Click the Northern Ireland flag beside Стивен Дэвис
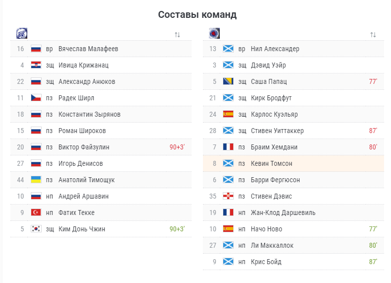The image size is (391, 283). (228, 196)
